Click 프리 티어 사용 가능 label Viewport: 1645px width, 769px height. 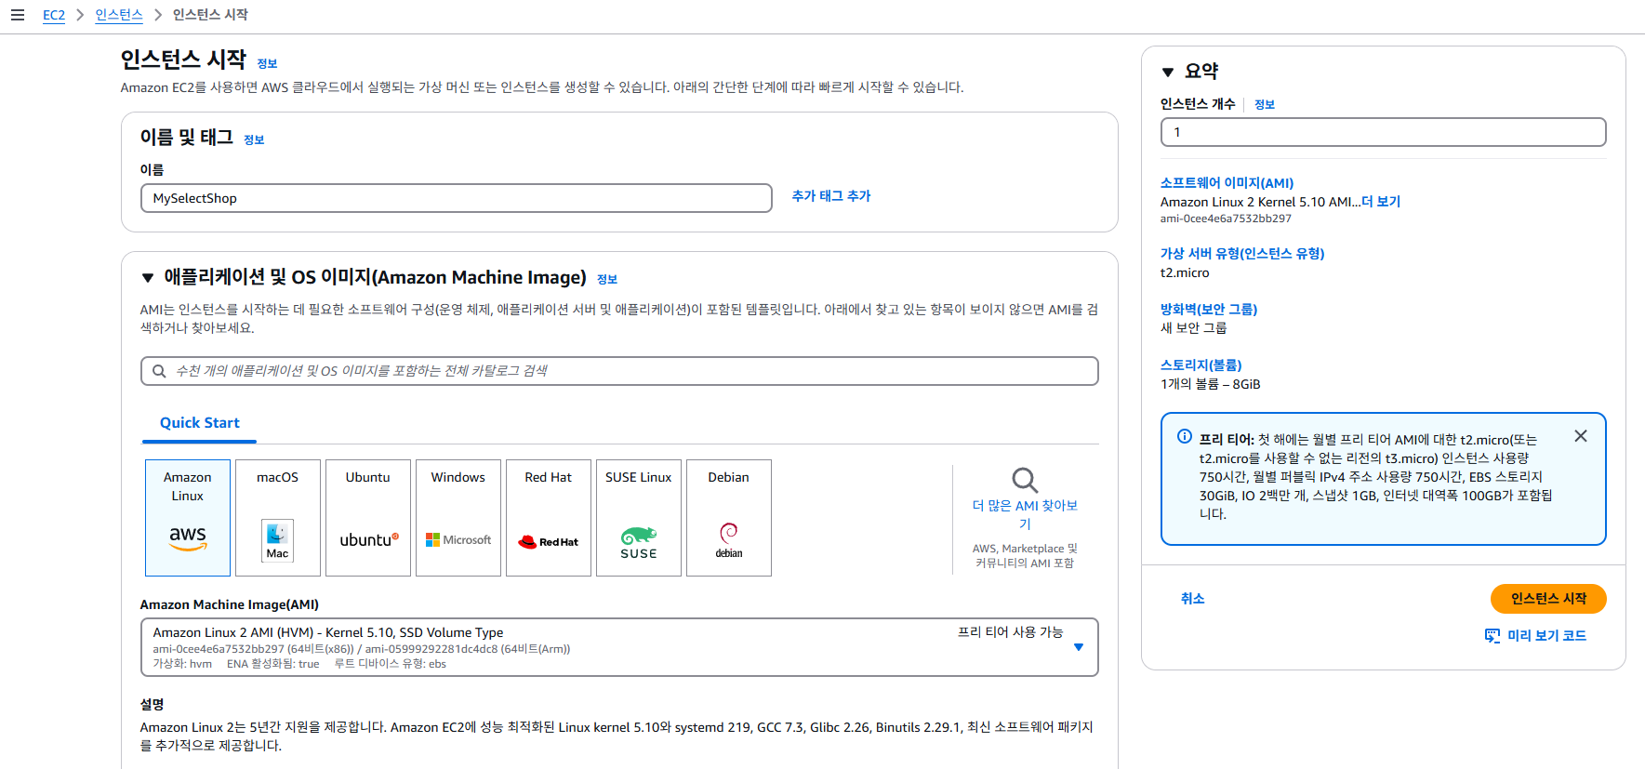tap(1010, 632)
